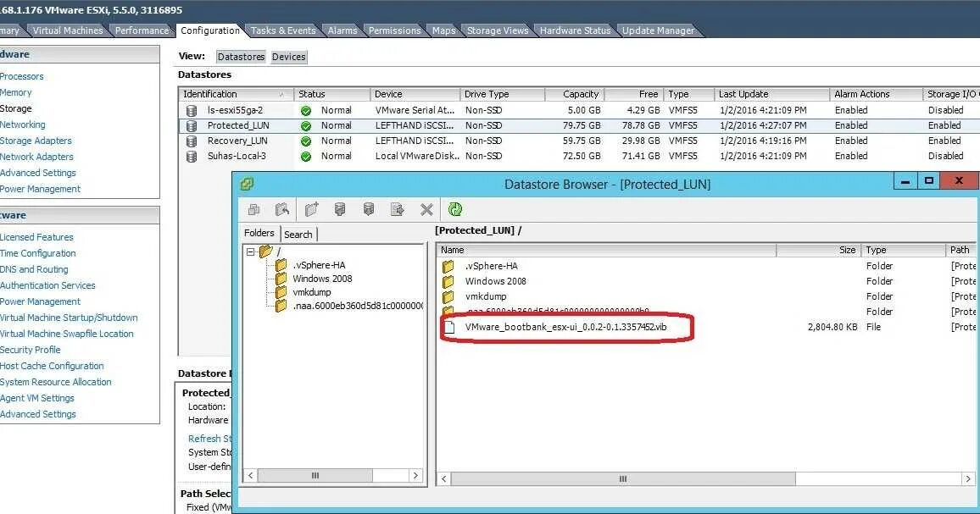Screen dimensions: 980x514
Task: Select the .naa.6000eb360d5d81c folder in tree
Action: coord(358,306)
